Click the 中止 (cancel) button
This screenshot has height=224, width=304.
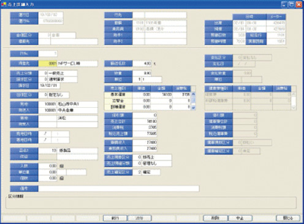[240, 218]
